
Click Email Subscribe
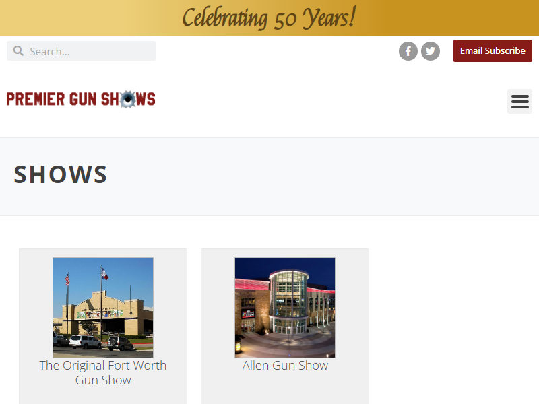tap(493, 50)
